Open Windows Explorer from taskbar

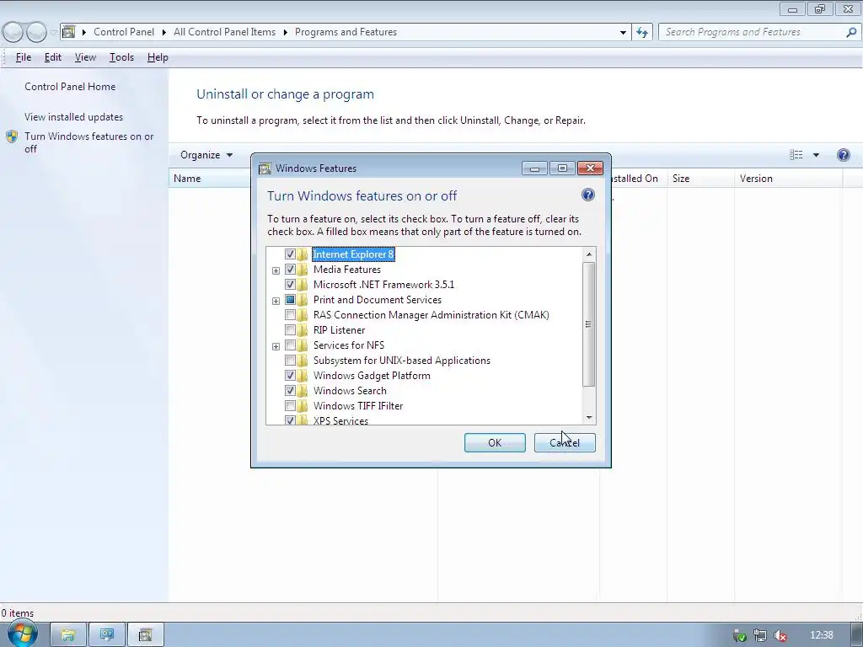pos(68,635)
